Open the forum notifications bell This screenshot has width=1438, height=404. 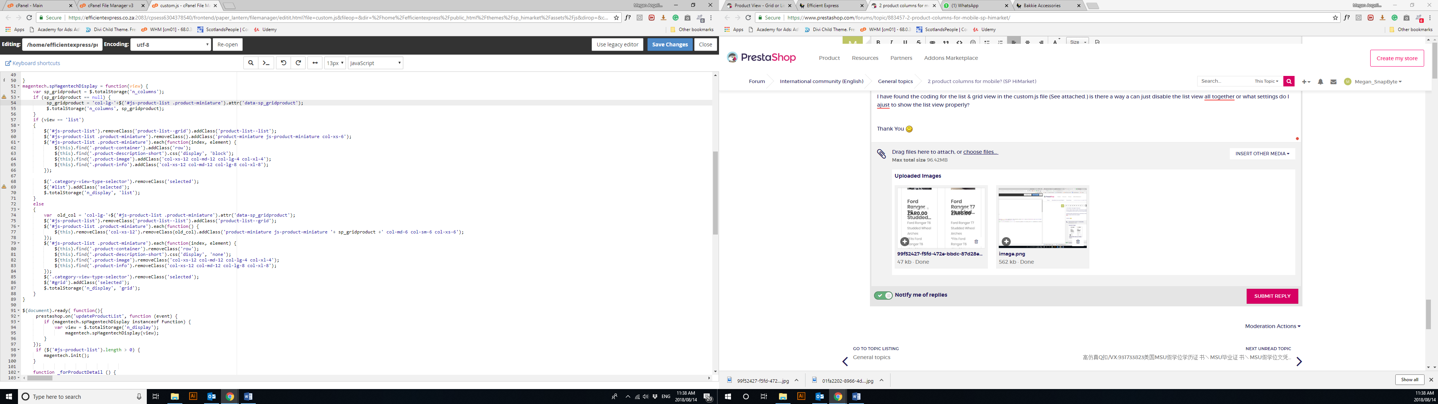click(x=1320, y=82)
